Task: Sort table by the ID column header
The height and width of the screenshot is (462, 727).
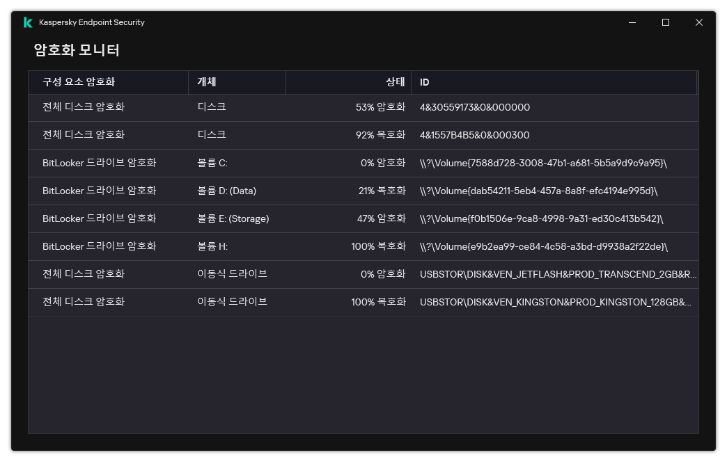Action: tap(425, 82)
